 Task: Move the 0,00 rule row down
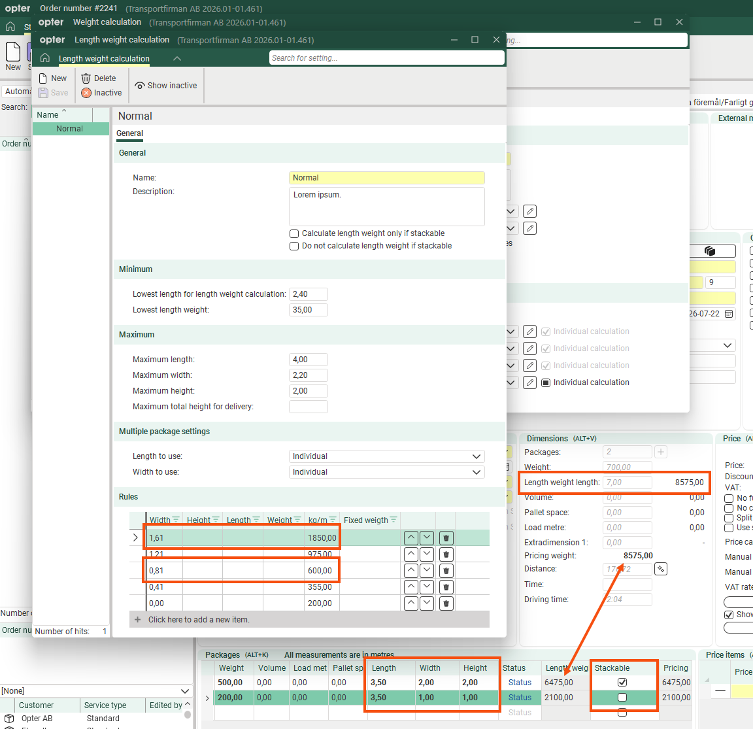427,603
